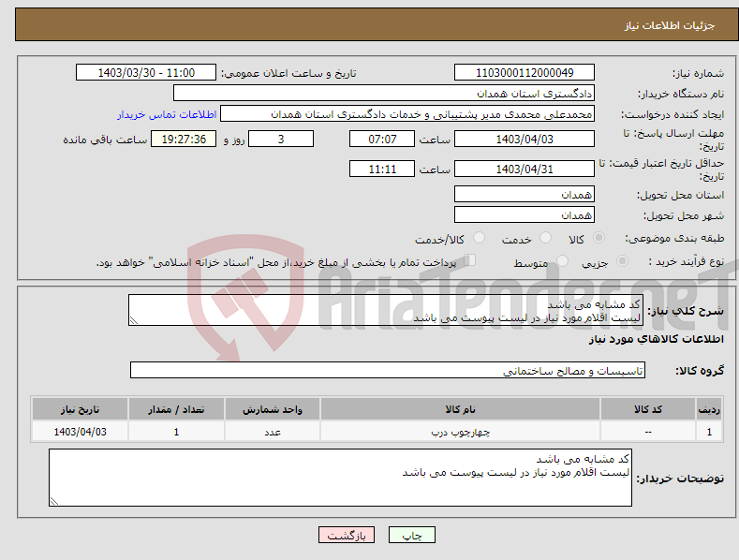This screenshot has width=739, height=560.
Task: Click the عدد unit cell
Action: pos(273,432)
